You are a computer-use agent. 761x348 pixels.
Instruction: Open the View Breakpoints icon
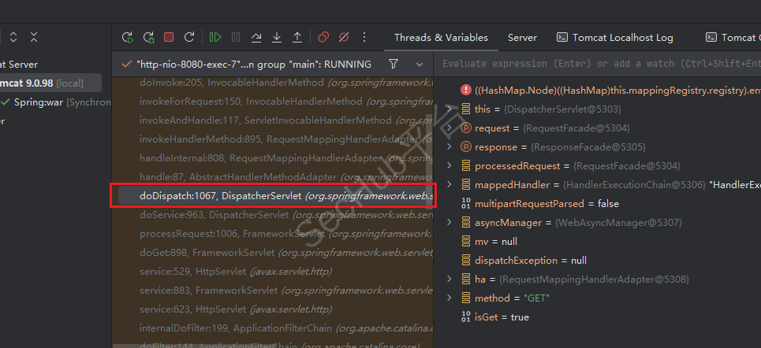click(x=323, y=37)
